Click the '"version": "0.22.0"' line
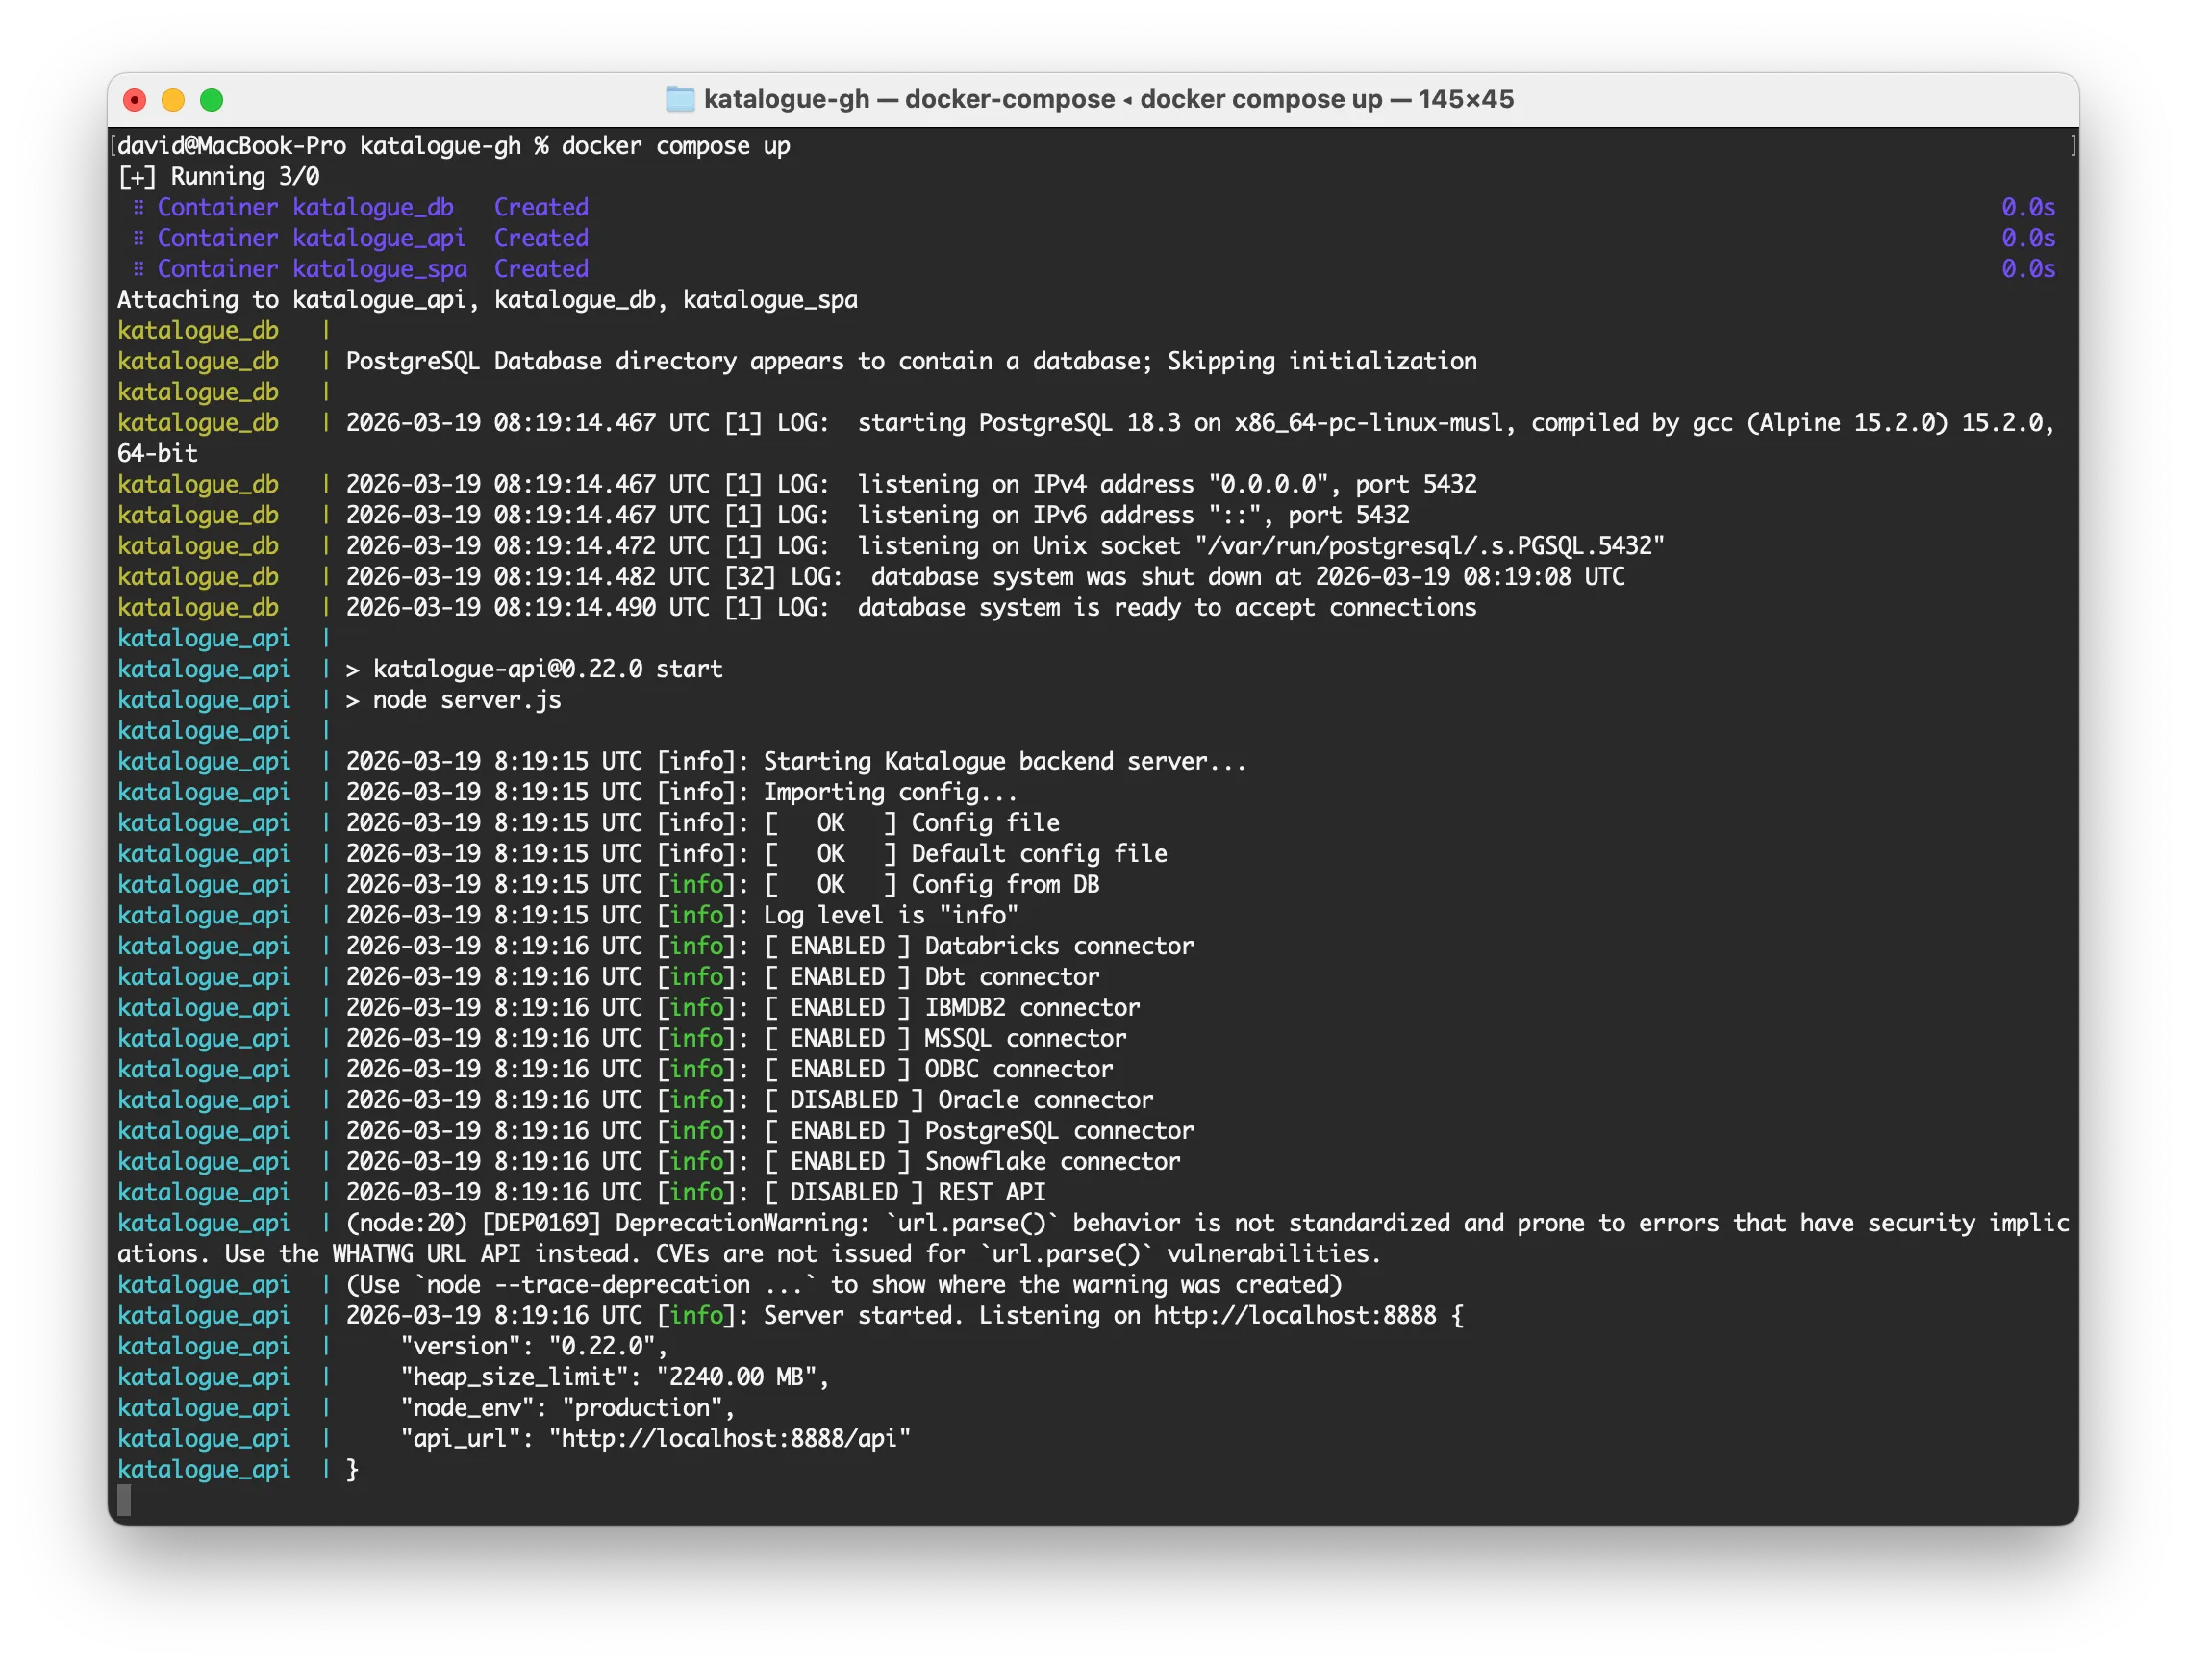 click(x=534, y=1347)
